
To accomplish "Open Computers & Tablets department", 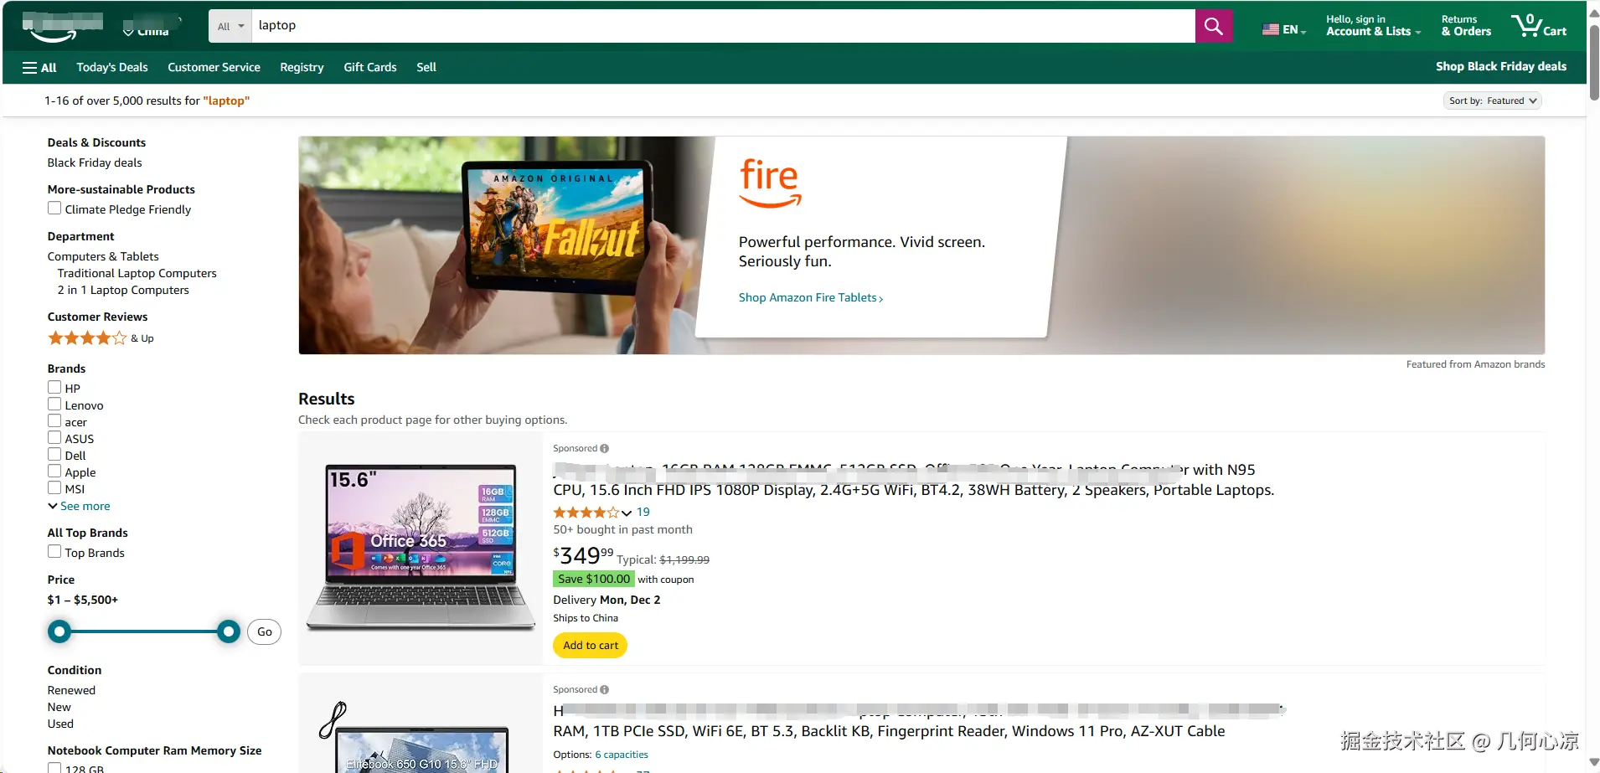I will (x=103, y=257).
